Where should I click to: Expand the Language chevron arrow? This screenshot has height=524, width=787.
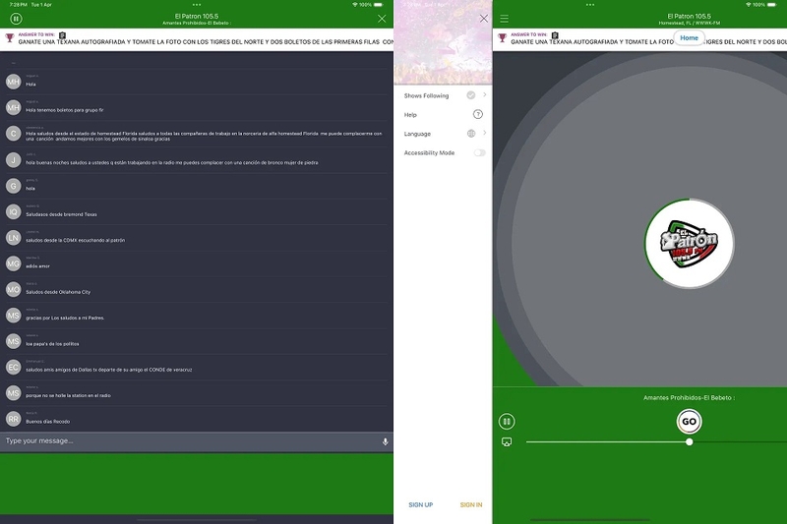484,133
